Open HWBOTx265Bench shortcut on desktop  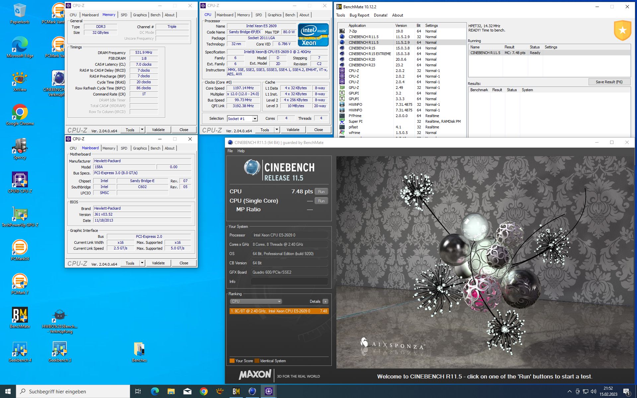[60, 321]
